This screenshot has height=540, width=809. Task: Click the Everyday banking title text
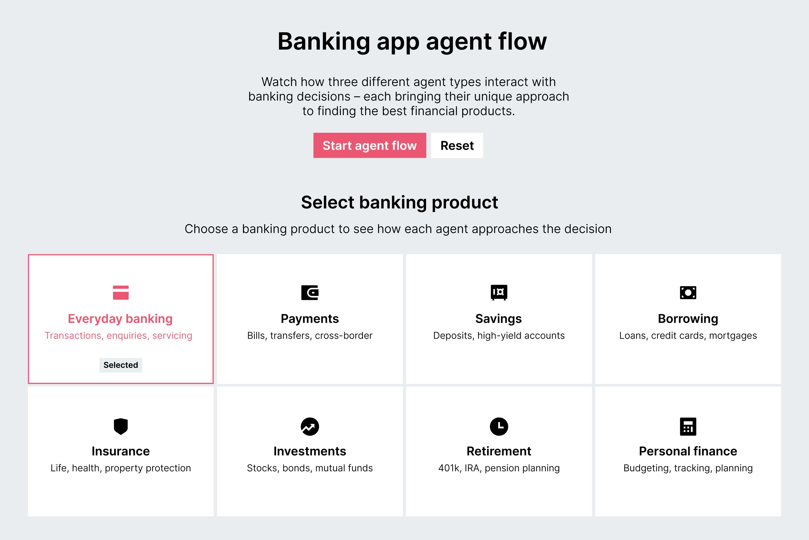(120, 319)
